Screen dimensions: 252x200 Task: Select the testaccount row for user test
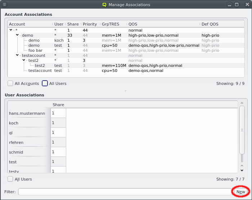tap(126, 71)
